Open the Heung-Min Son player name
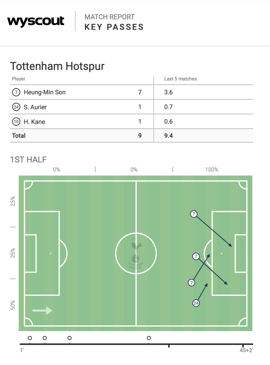 [44, 92]
